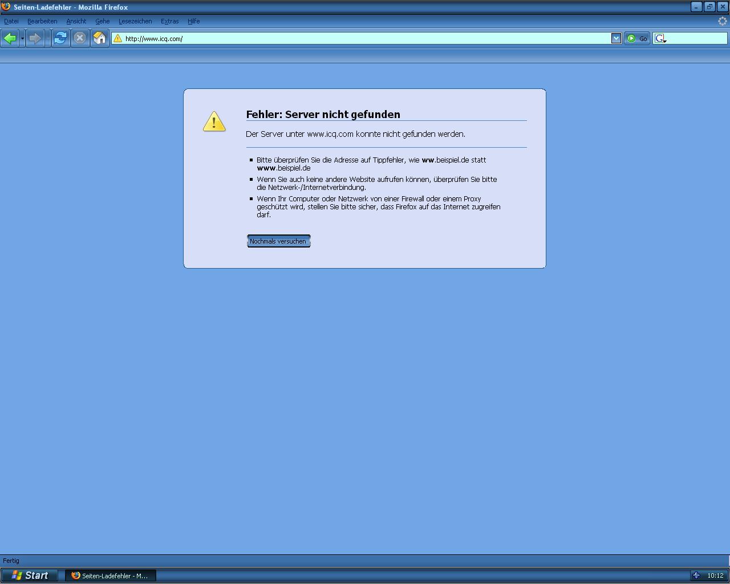This screenshot has width=730, height=584.
Task: Click text 'Der Server unter www.icq.com'
Action: [299, 134]
